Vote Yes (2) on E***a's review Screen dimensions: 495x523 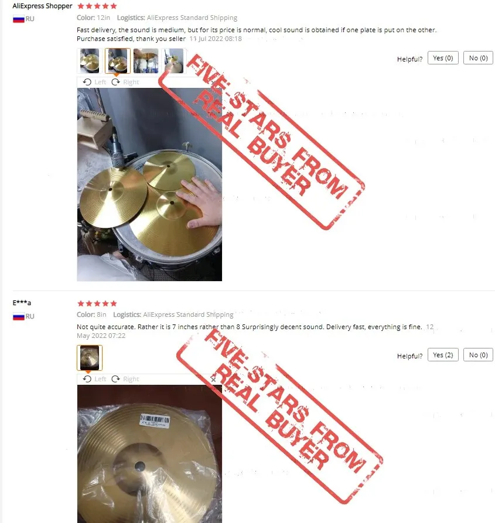[x=443, y=355]
